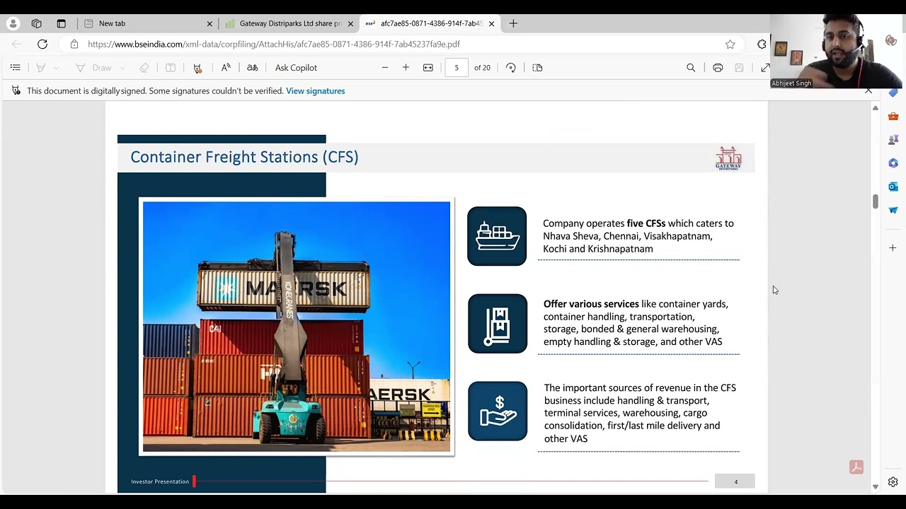Click the View signatures link
This screenshot has width=906, height=509.
point(315,90)
